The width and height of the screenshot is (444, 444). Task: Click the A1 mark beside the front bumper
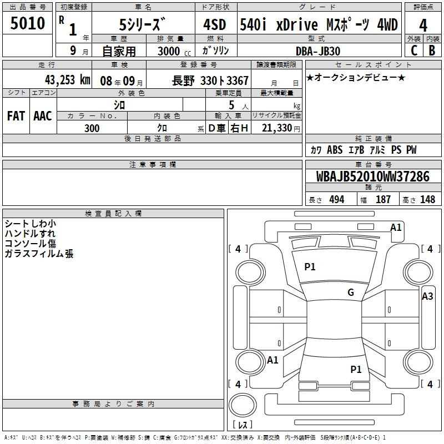(x=396, y=228)
